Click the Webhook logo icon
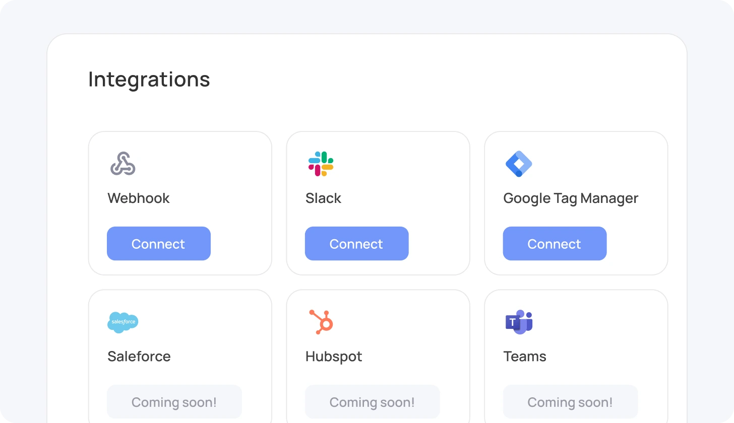Image resolution: width=734 pixels, height=423 pixels. coord(123,164)
